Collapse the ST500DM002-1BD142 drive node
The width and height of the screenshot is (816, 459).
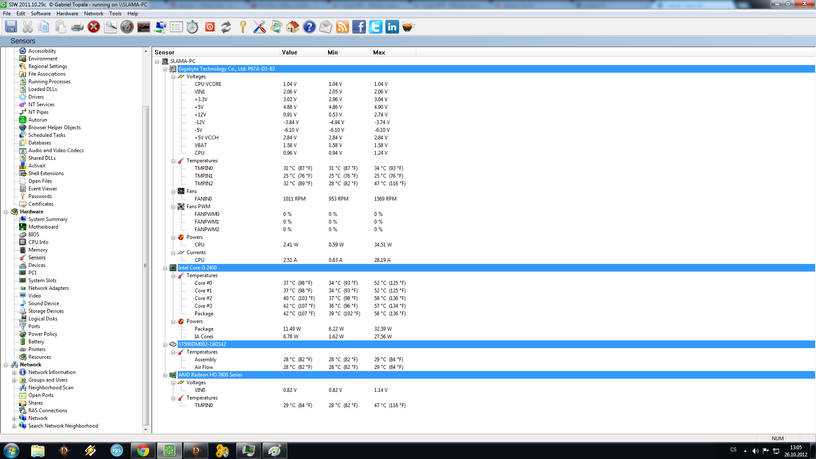[165, 344]
